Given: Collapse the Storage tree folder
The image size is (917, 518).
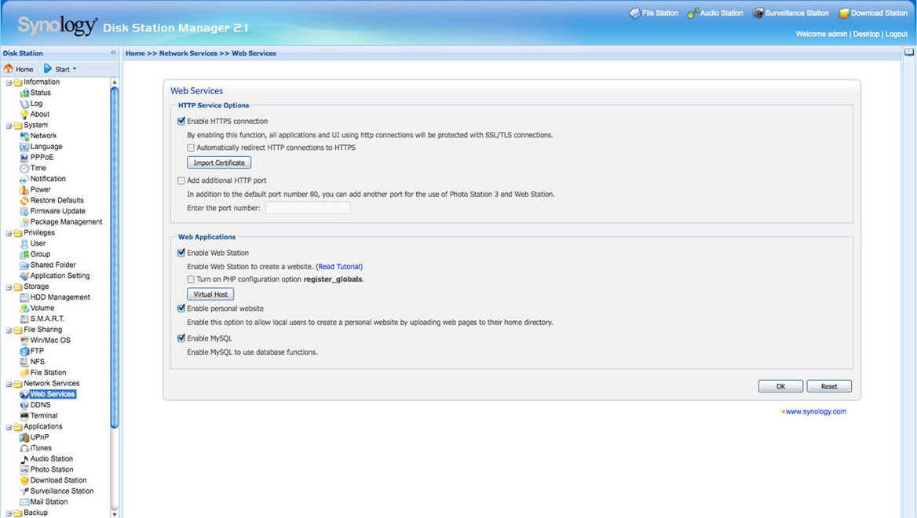Looking at the screenshot, I should tap(9, 287).
